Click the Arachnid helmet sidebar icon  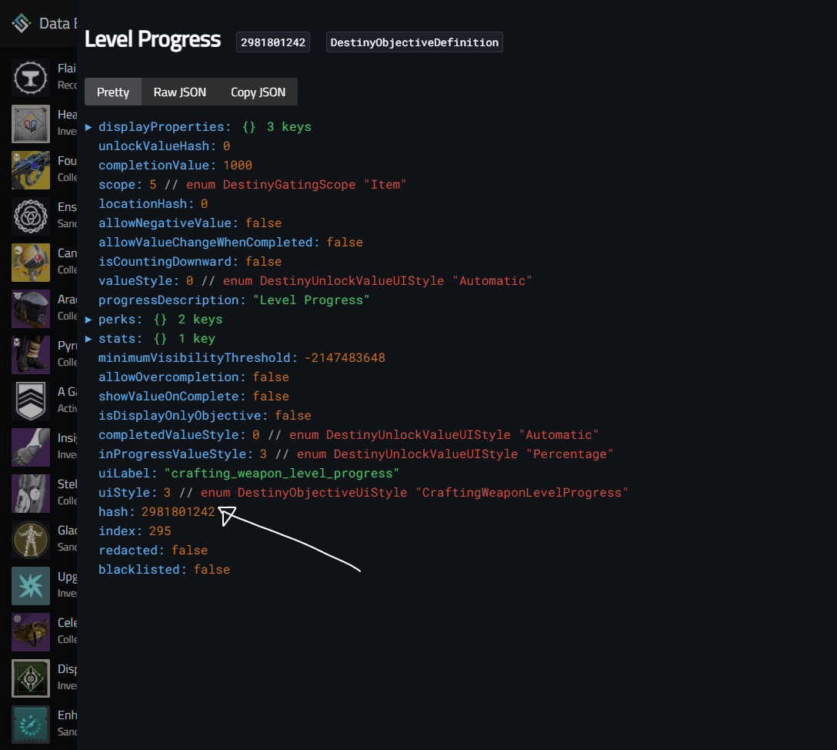coord(30,308)
